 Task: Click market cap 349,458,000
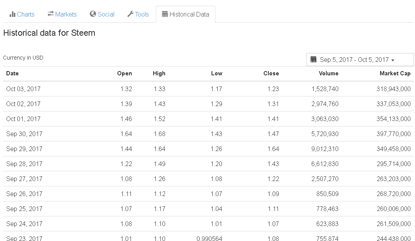point(394,149)
